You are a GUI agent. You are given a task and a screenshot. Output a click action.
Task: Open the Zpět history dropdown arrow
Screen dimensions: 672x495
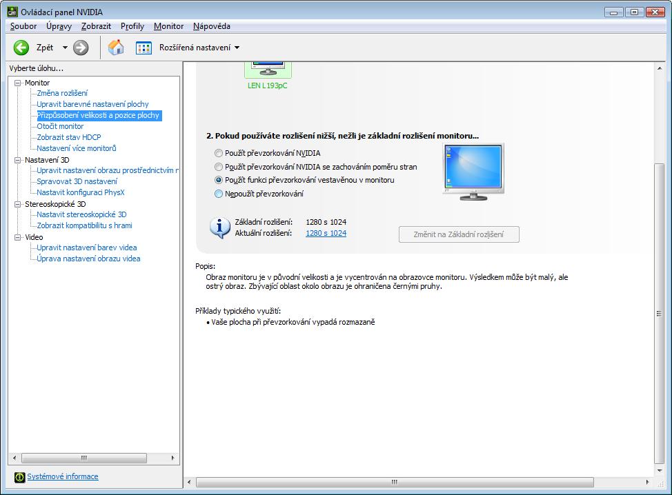tap(65, 48)
